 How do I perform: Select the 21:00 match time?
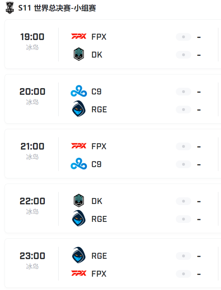(32, 146)
